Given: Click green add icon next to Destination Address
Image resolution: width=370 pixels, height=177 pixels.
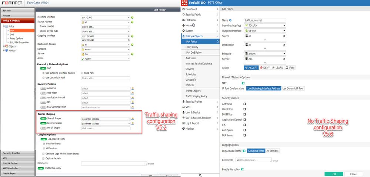Looking at the screenshot, I should [132, 45].
